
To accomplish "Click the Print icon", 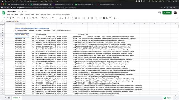I will (x=10, y=18).
